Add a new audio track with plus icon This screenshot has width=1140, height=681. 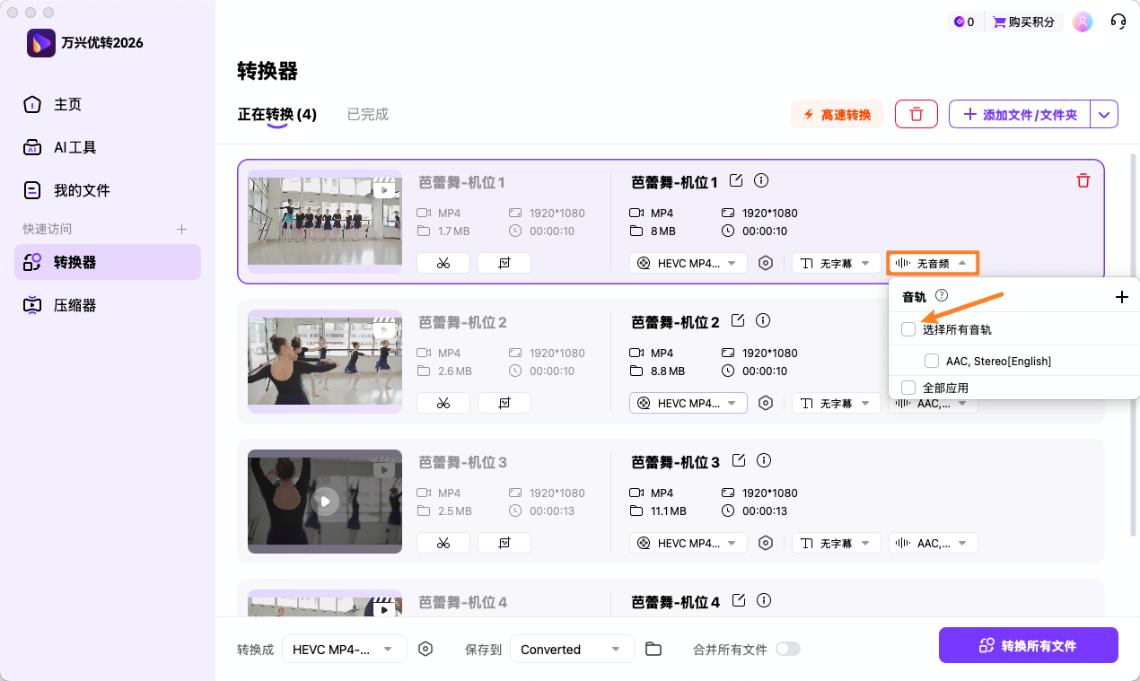tap(1121, 297)
